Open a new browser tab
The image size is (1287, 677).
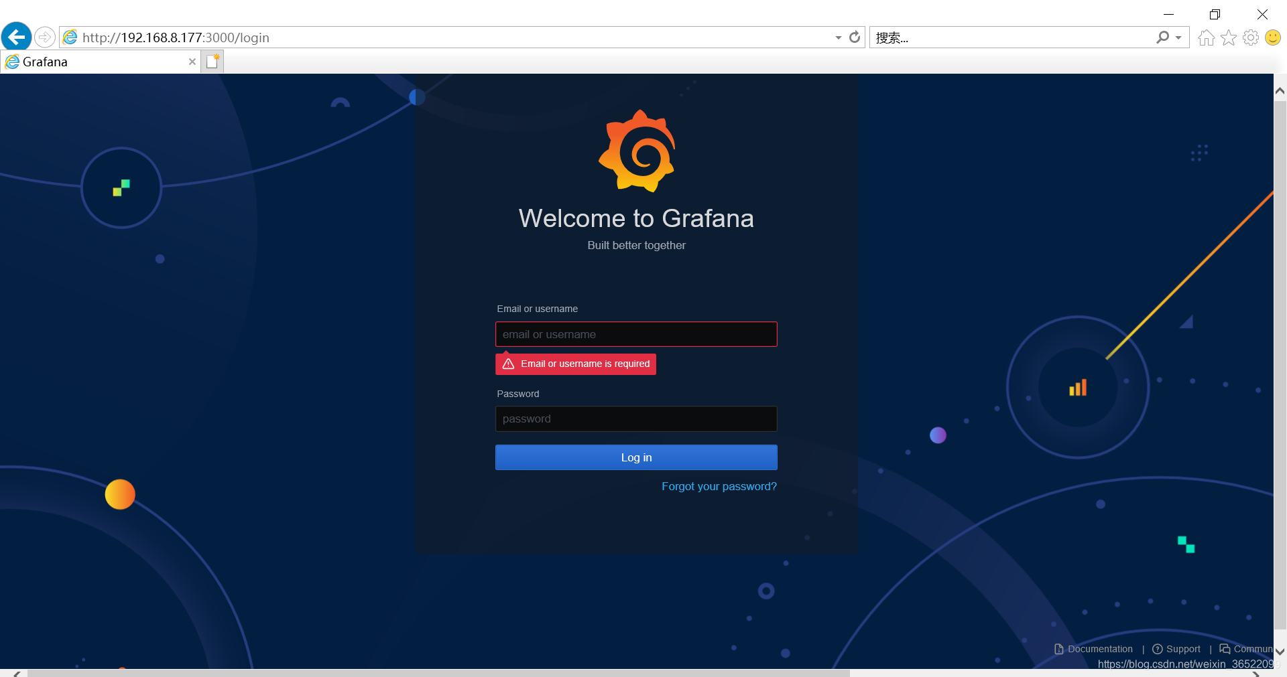coord(212,62)
